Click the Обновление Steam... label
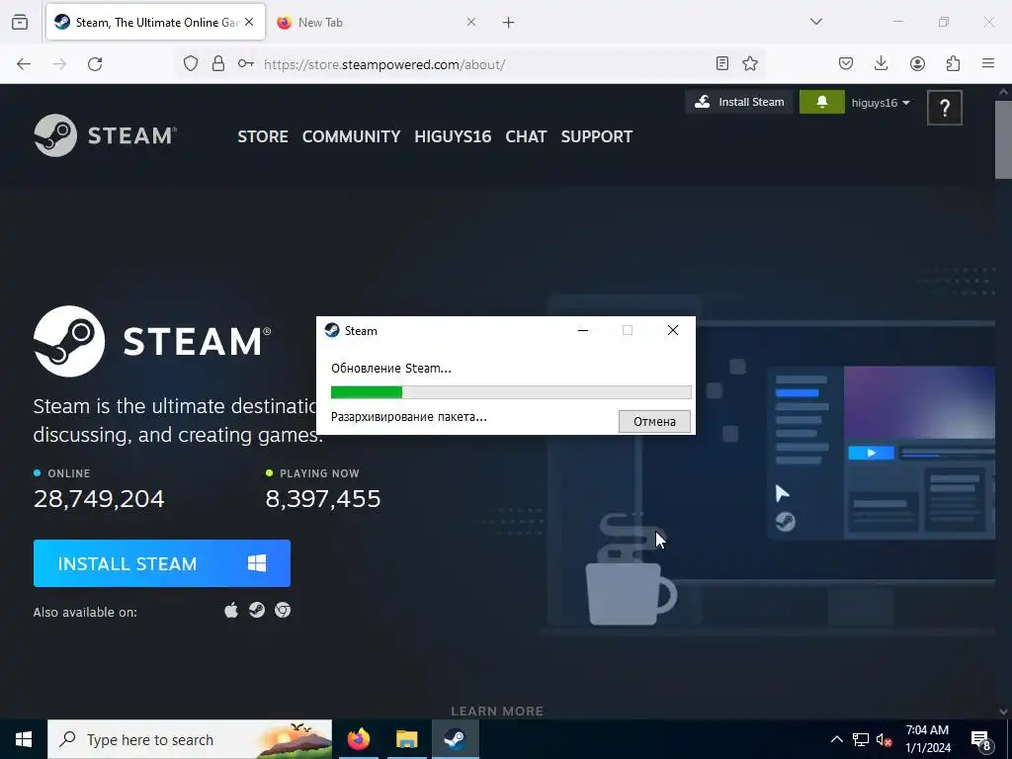1012x759 pixels. (x=391, y=369)
